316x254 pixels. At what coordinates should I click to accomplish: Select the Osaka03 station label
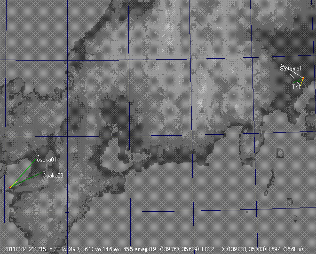tap(53, 176)
